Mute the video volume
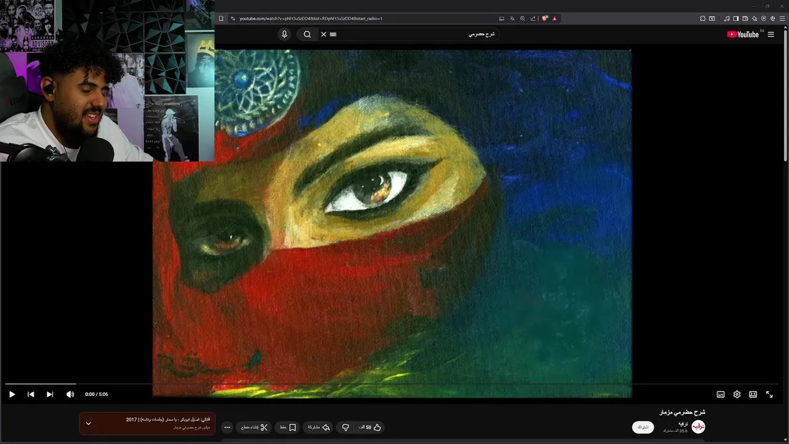Screen dimensions: 789x444 [70, 394]
